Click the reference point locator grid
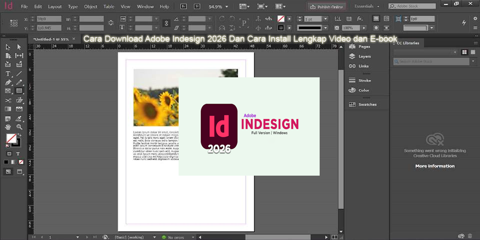Image resolution: width=480 pixels, height=240 pixels. click(14, 23)
